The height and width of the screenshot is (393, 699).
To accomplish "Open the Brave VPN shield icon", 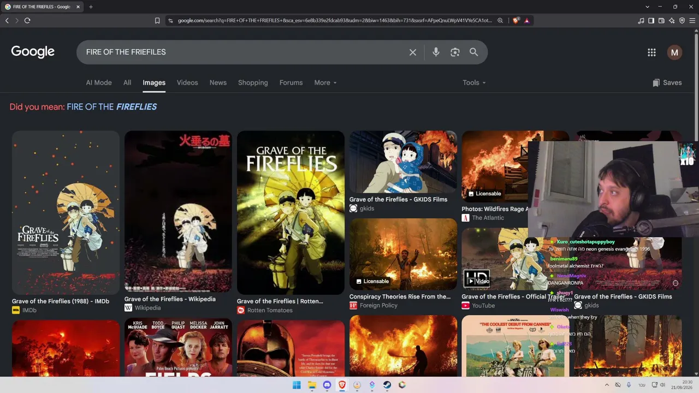I will (x=682, y=21).
